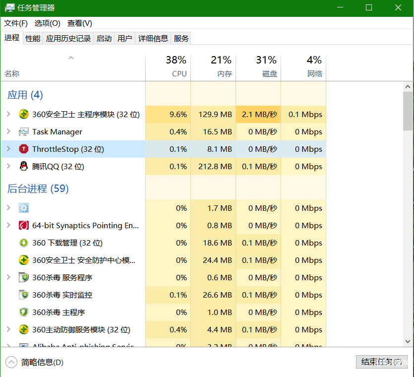Select the 360杀毒 主程序 process name

pos(59,313)
